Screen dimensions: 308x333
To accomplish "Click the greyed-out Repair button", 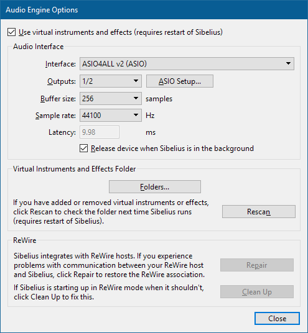I will pyautogui.click(x=257, y=265).
